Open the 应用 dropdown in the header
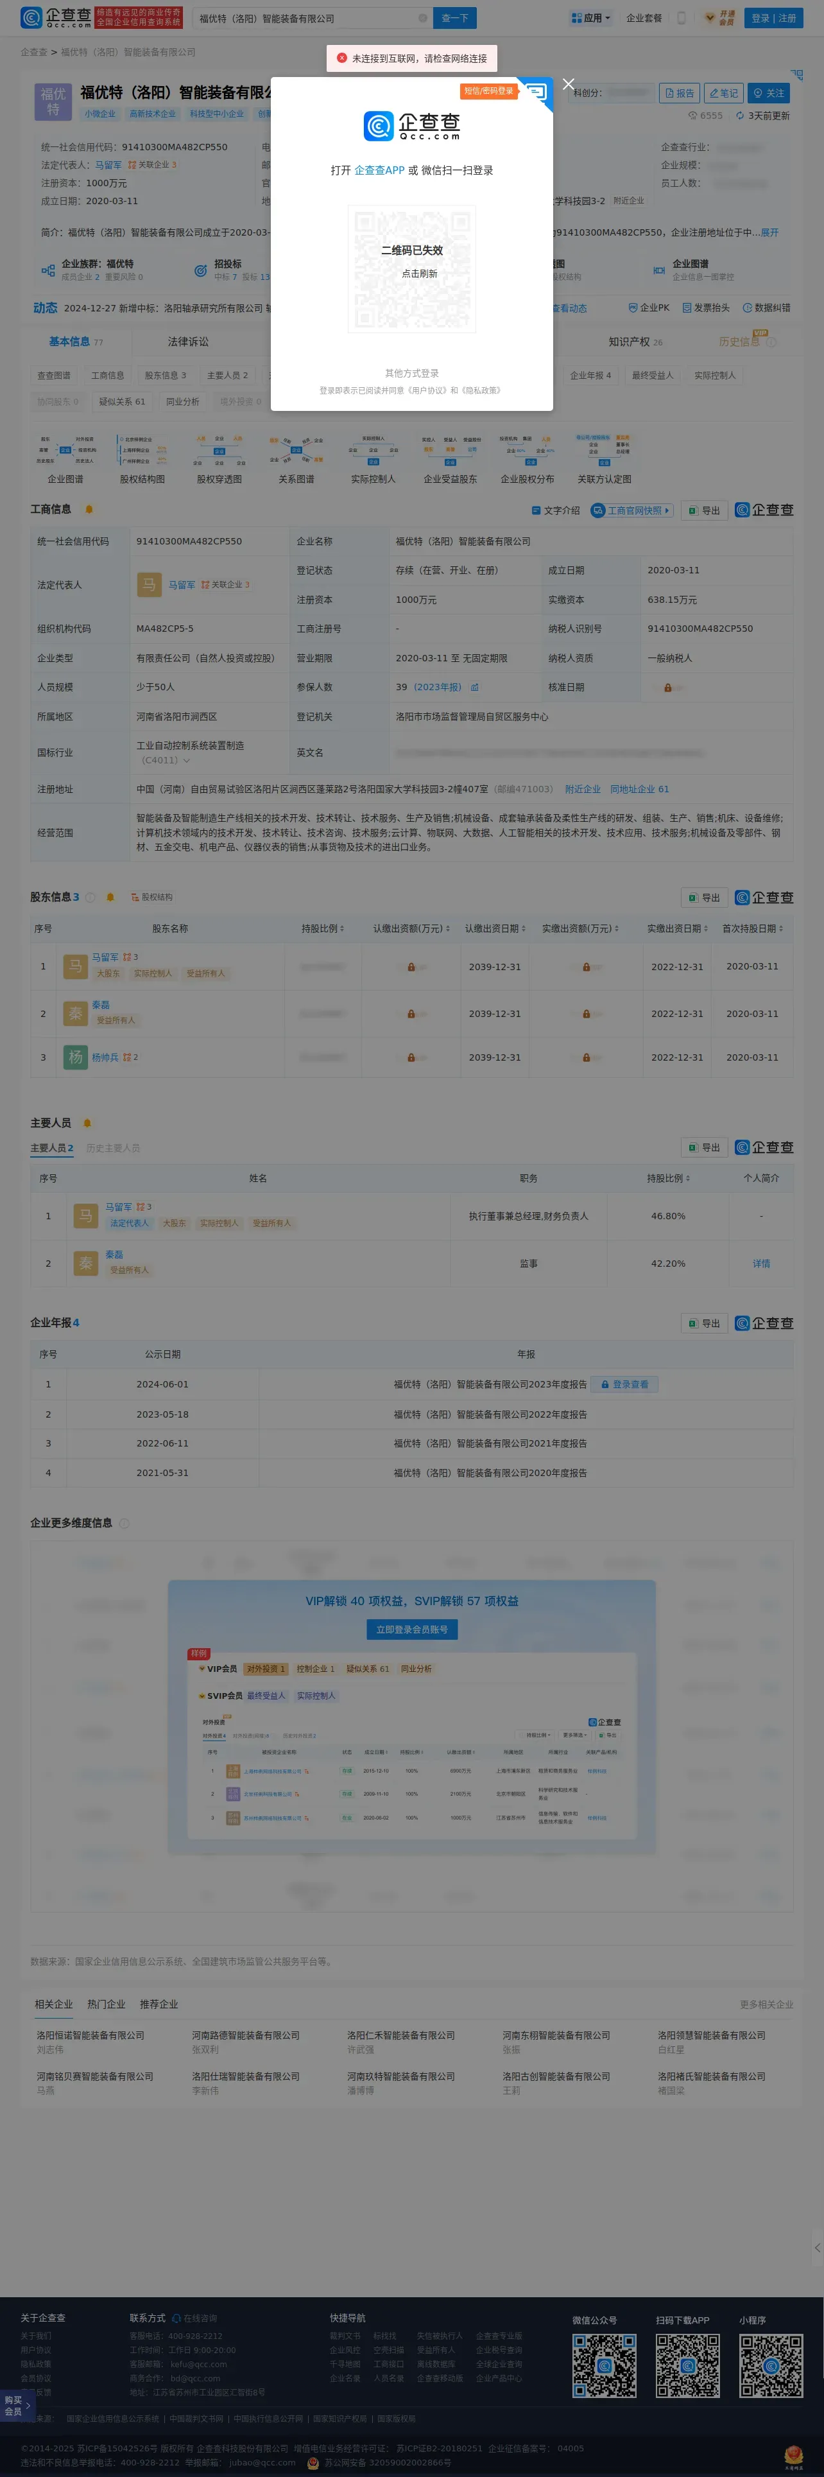824x2477 pixels. point(590,18)
